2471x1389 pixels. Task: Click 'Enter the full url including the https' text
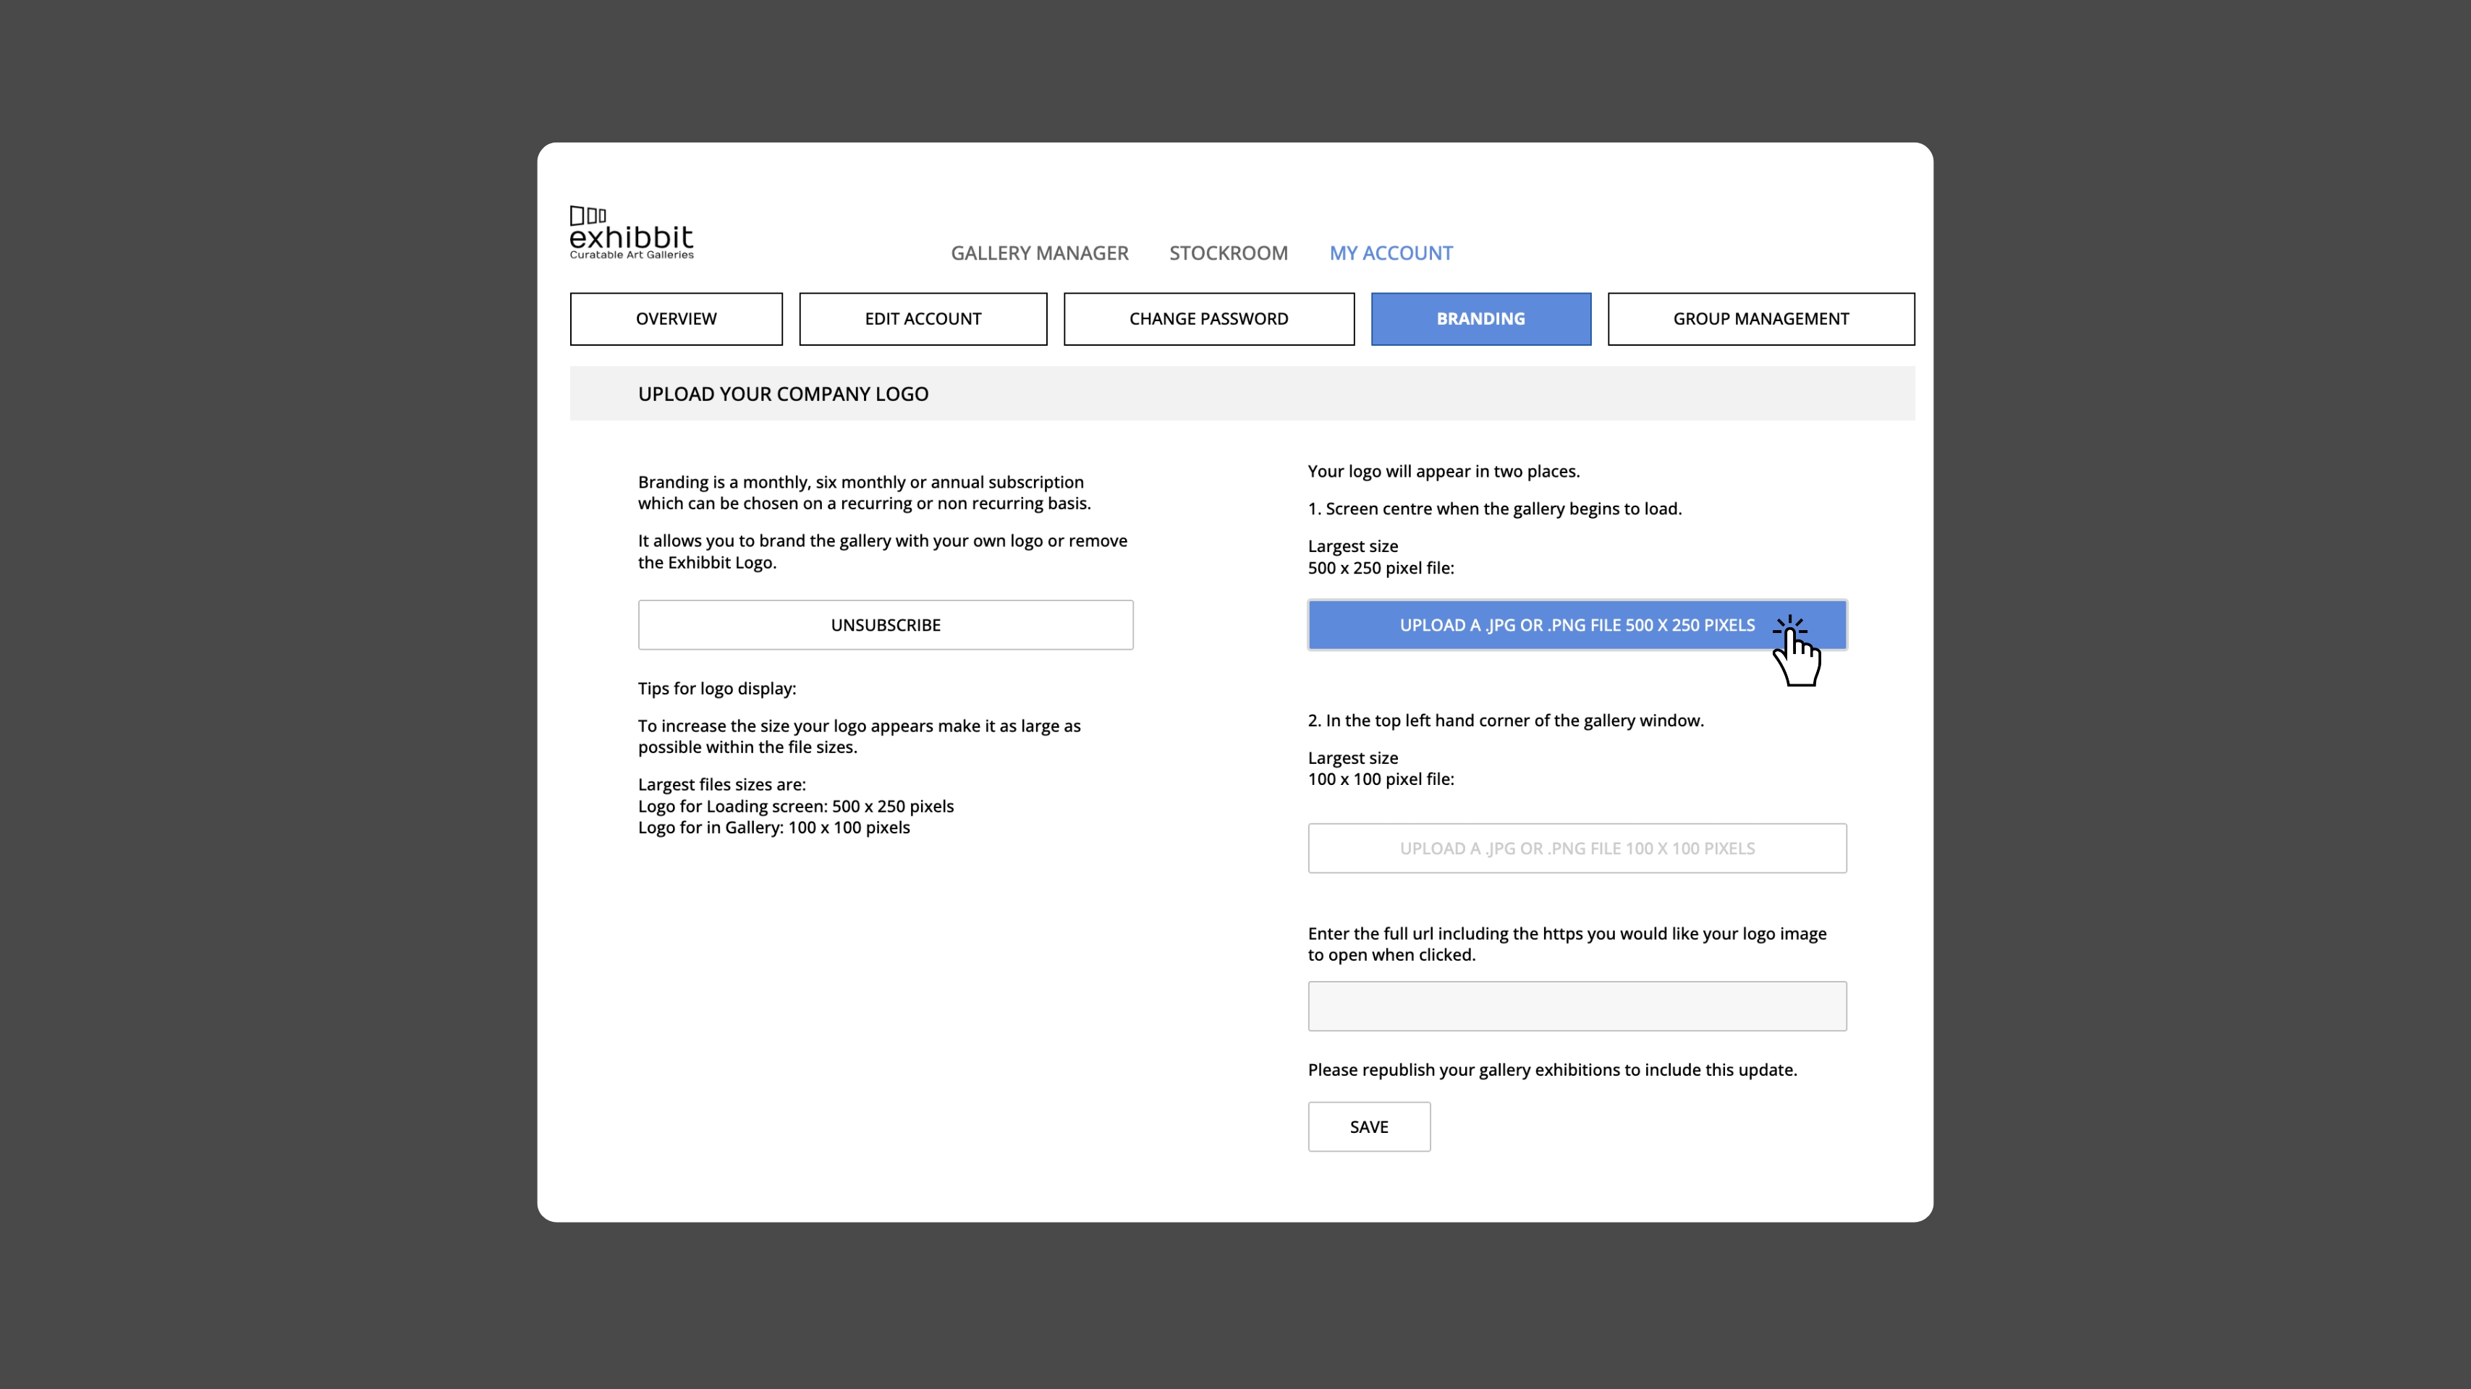(x=1567, y=944)
